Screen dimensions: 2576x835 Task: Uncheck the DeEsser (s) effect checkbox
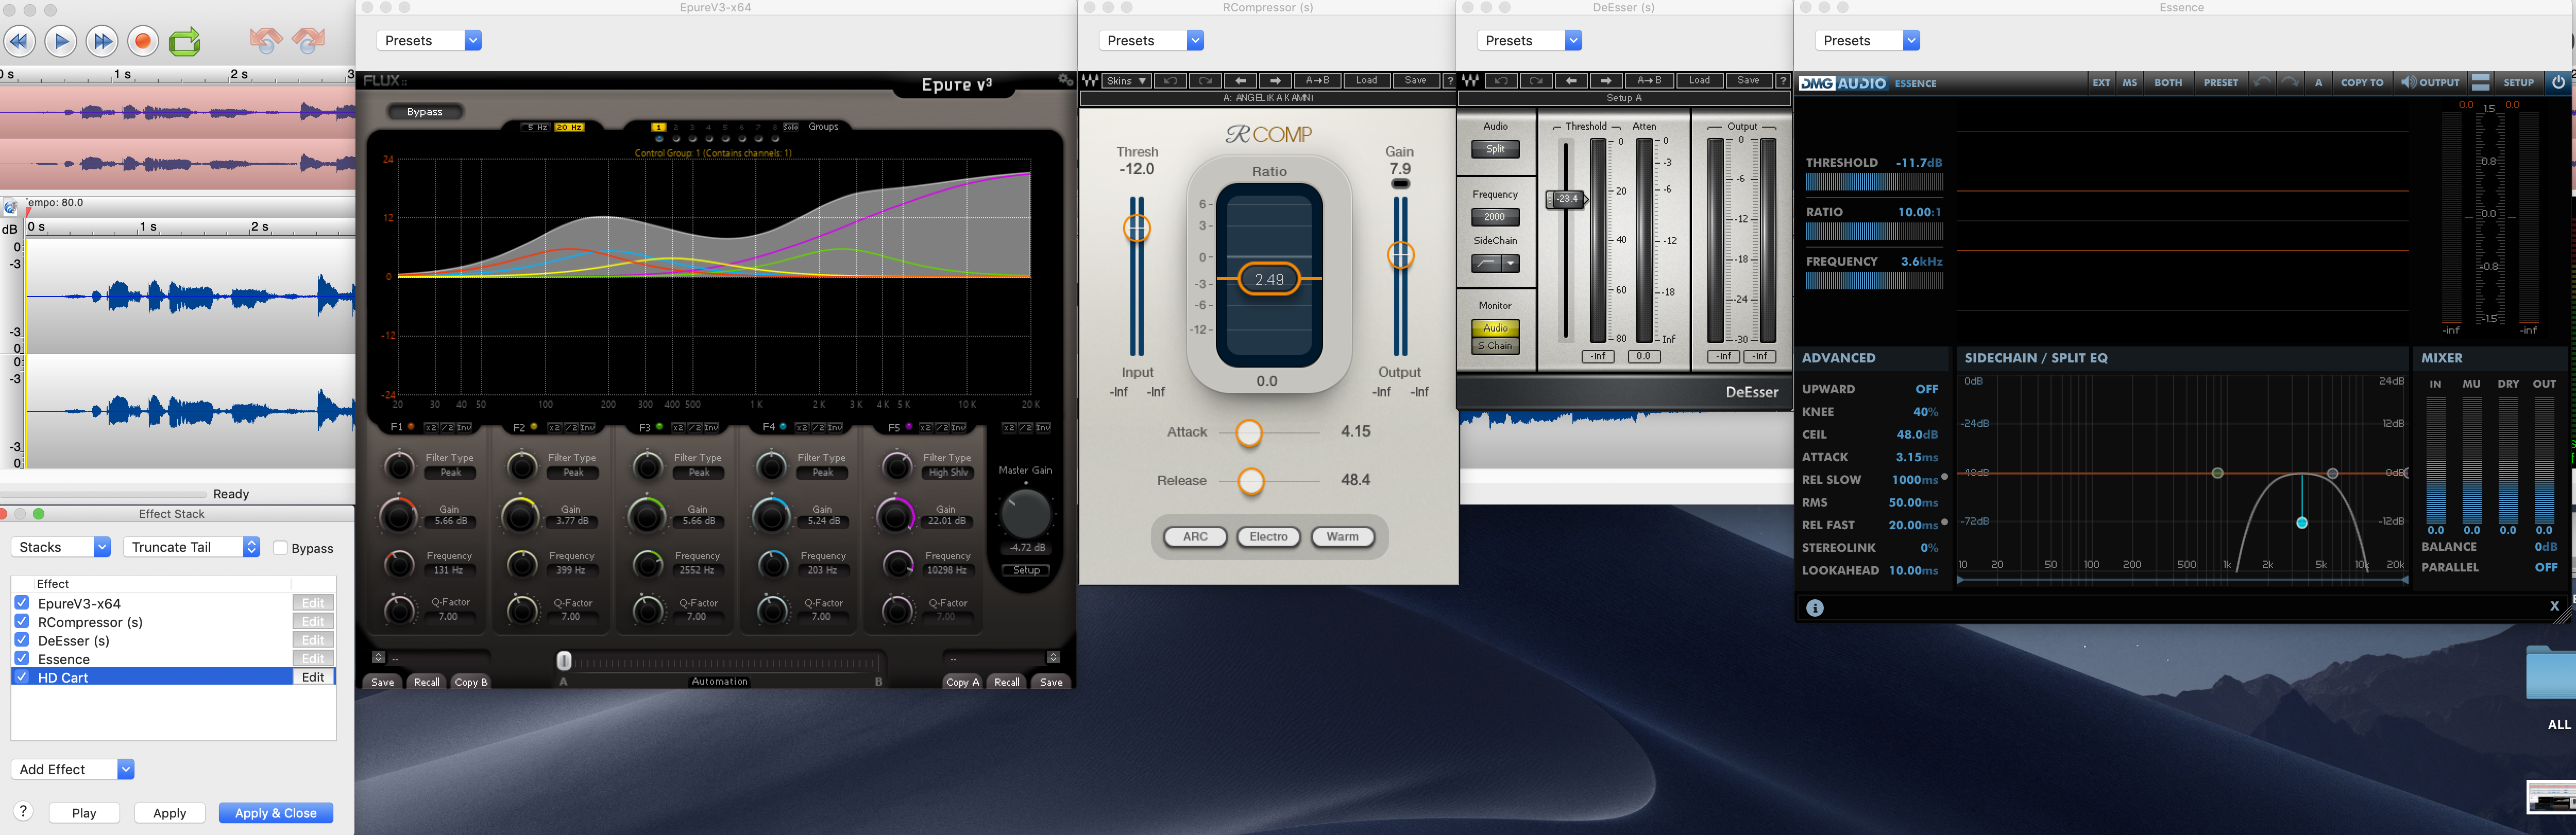click(x=22, y=640)
